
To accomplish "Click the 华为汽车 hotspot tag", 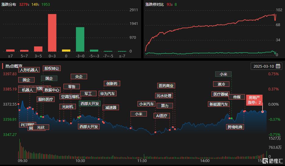I will 107,93.
